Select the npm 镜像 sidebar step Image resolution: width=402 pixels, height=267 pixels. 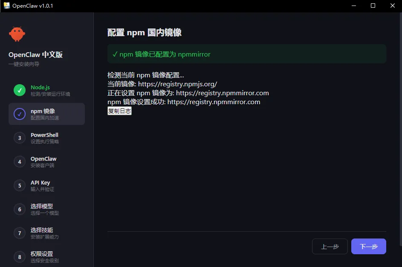[46, 114]
